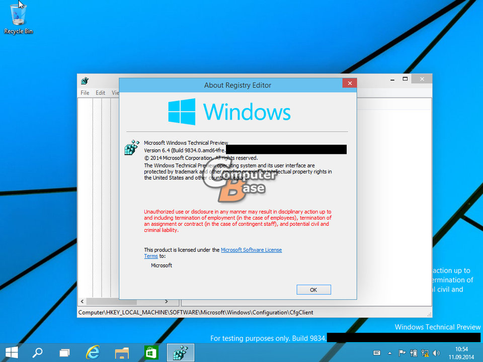Open Search from the taskbar magnifier

[38, 352]
